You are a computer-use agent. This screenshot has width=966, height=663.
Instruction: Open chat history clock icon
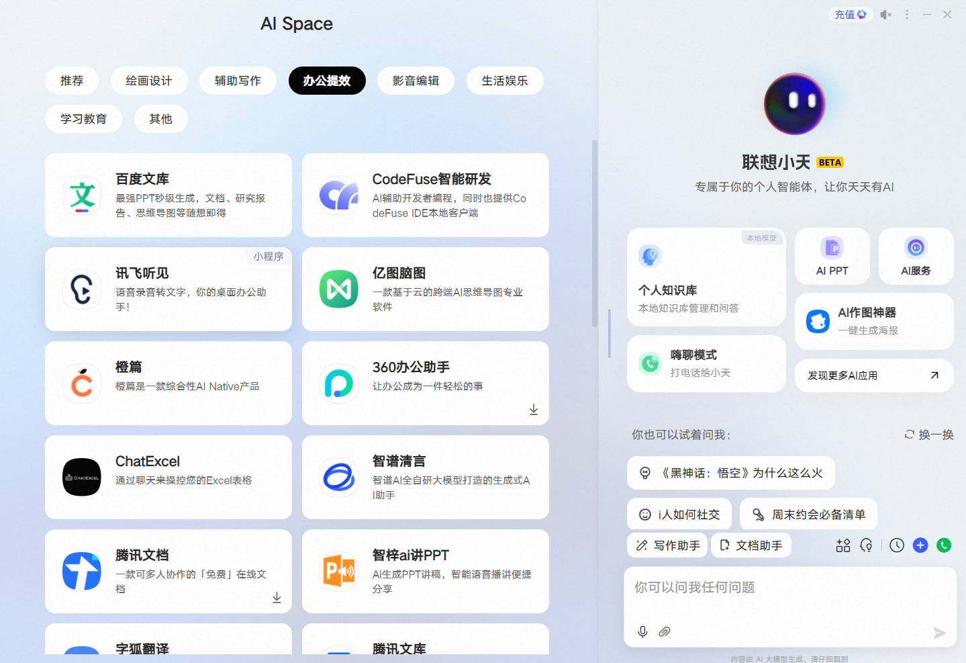coord(897,545)
